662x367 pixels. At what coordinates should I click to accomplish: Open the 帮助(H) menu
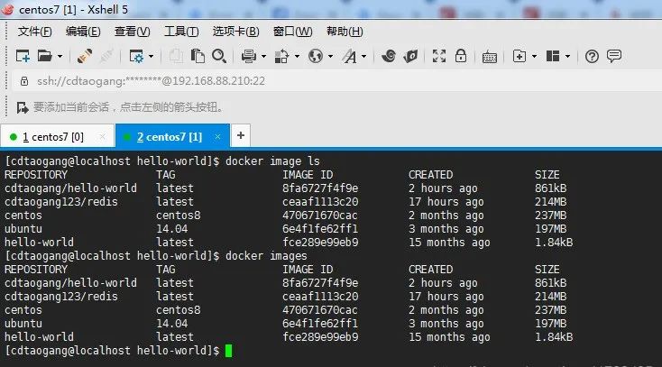(x=345, y=32)
